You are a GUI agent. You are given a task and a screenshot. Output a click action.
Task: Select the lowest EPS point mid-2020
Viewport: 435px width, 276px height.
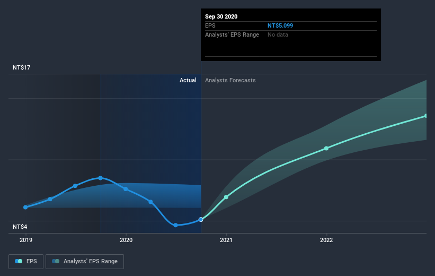(175, 225)
